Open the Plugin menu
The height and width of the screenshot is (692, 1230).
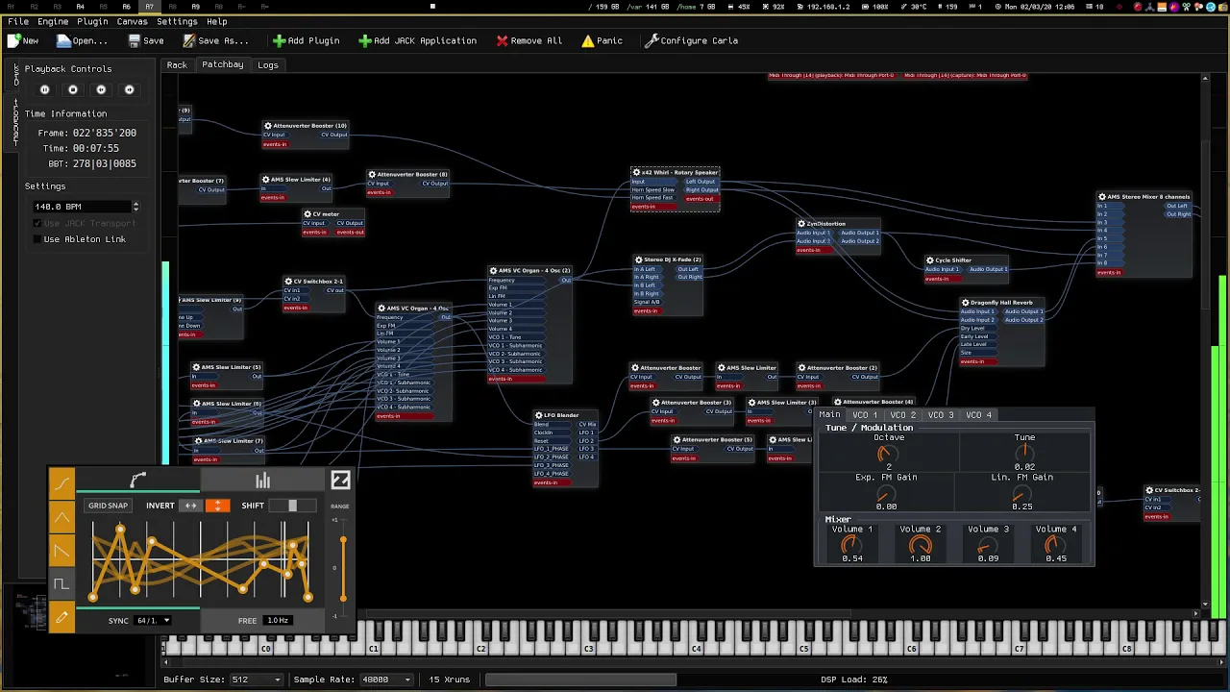pyautogui.click(x=92, y=21)
